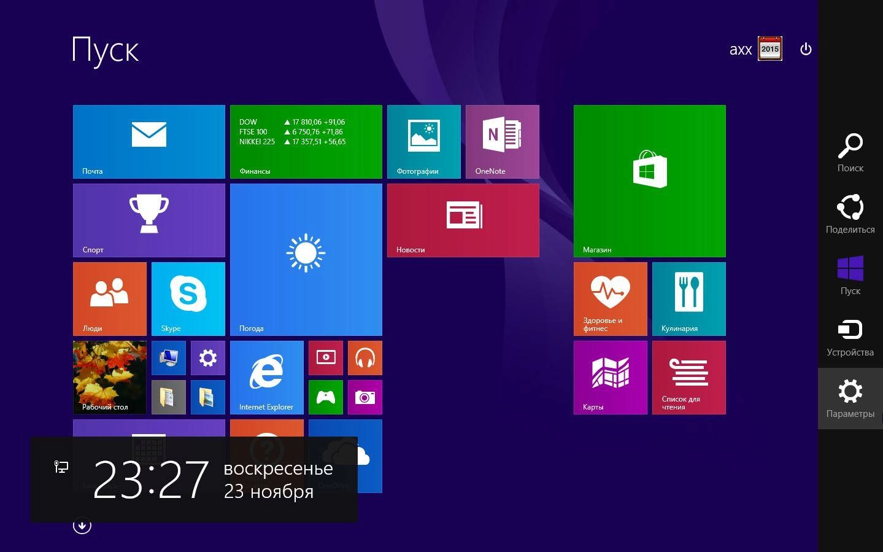The image size is (883, 552).
Task: Open the small Pictures folder tile
Action: pos(208,397)
